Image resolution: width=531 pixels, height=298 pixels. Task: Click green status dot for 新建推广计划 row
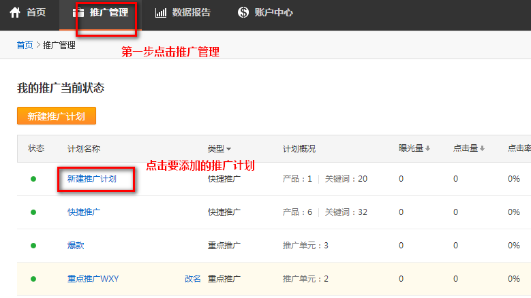tap(33, 179)
